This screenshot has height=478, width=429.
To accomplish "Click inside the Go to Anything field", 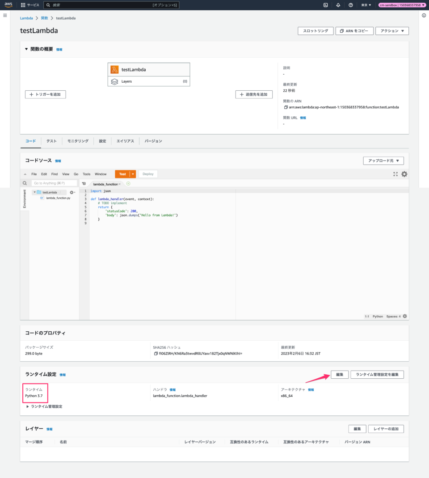I will tap(54, 183).
